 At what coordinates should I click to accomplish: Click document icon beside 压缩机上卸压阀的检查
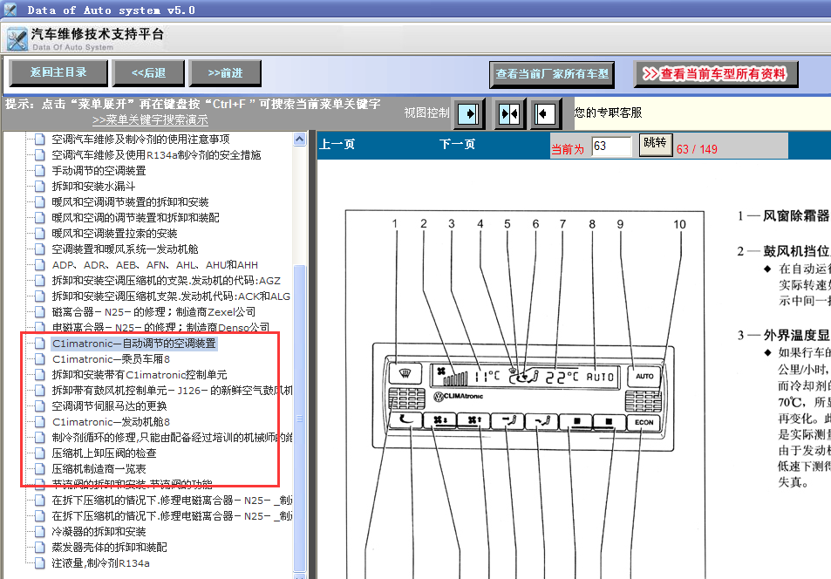click(39, 453)
